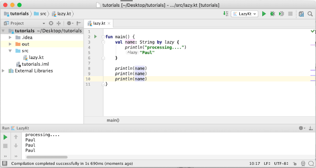The height and width of the screenshot is (168, 316).
Task: Click the scroll from source target icon
Action: [x=51, y=23]
